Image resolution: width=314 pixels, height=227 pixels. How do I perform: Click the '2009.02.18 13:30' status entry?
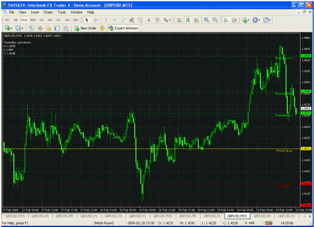pyautogui.click(x=141, y=223)
